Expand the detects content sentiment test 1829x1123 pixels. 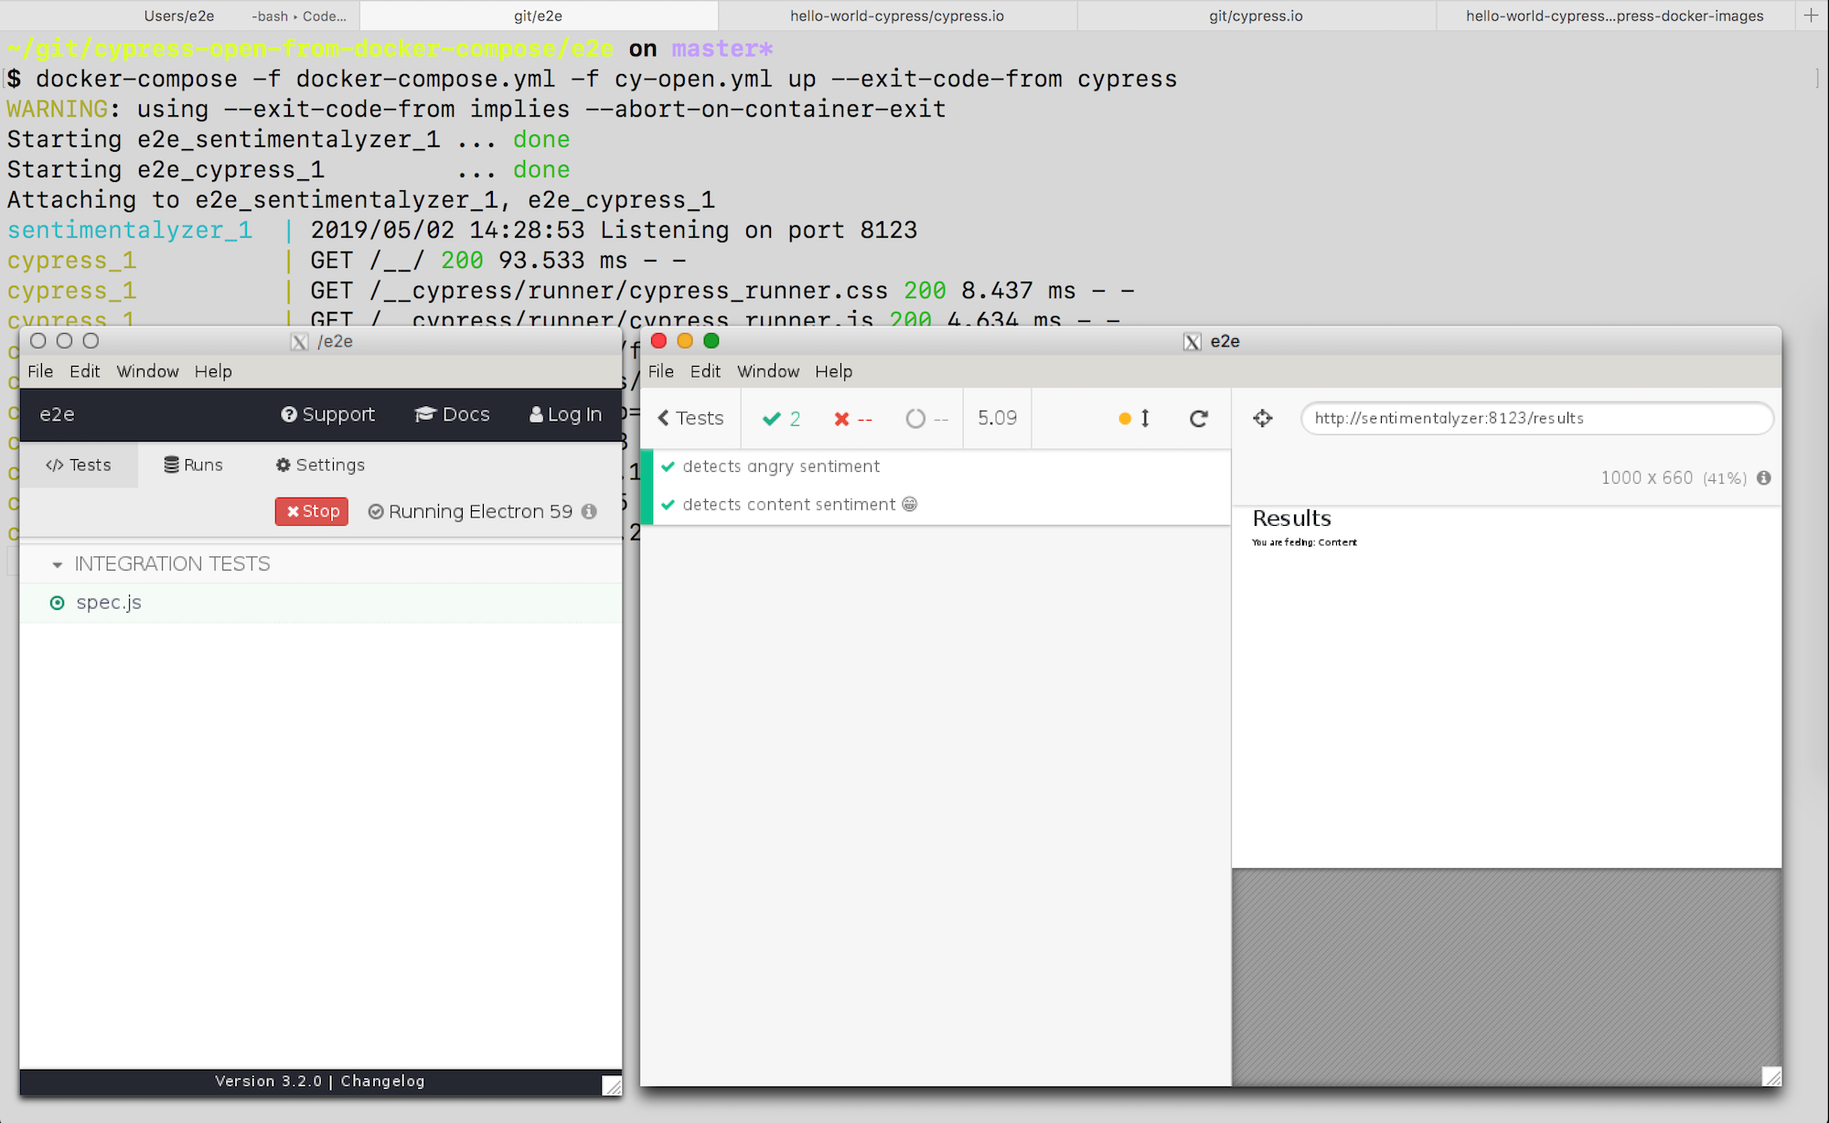coord(788,505)
